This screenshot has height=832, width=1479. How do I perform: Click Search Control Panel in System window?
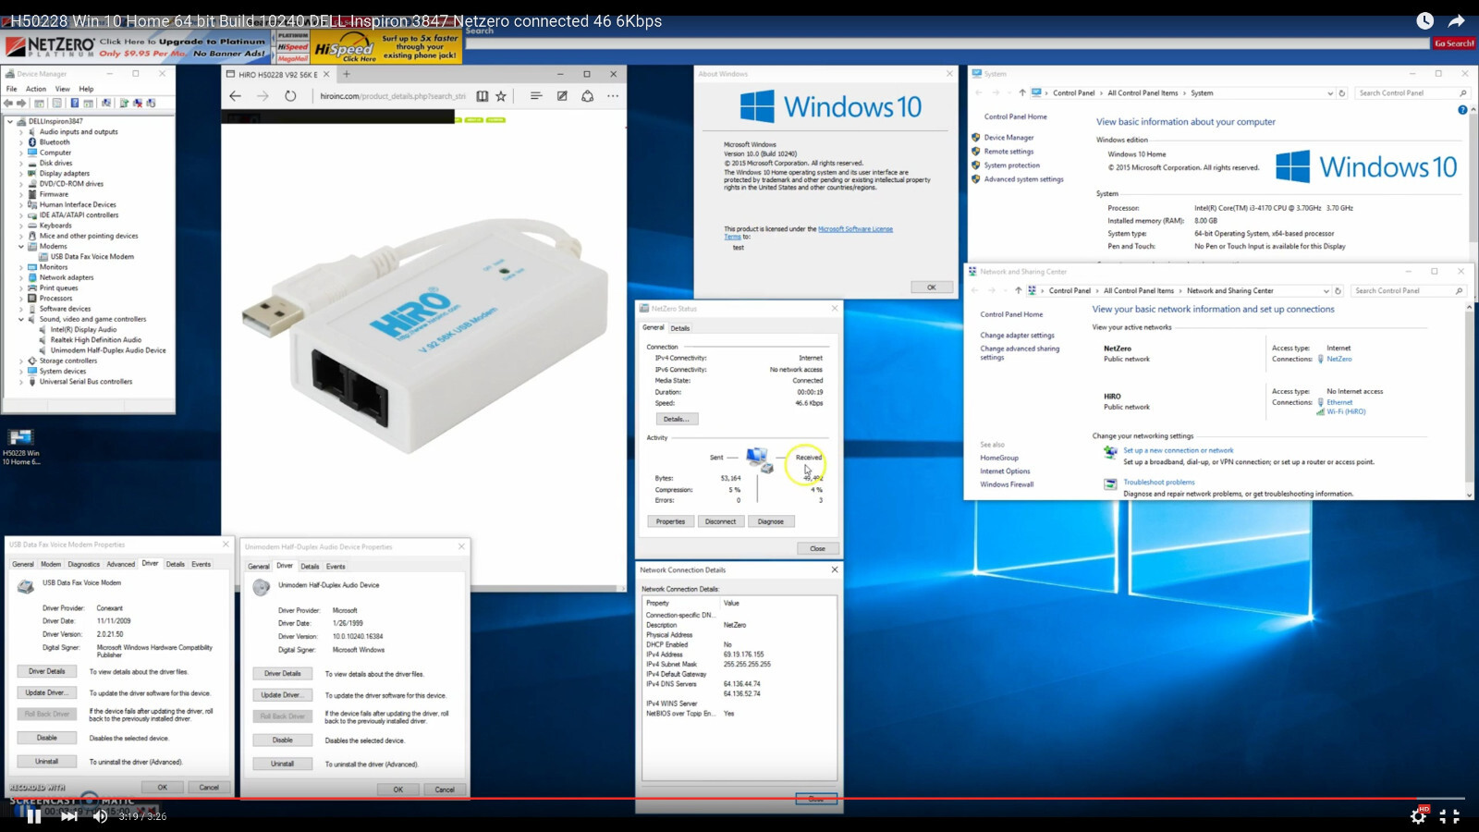pos(1412,93)
